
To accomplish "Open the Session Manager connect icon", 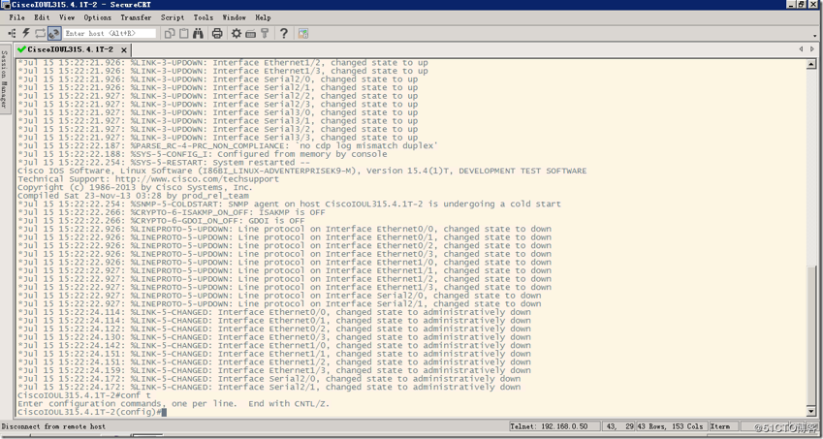I will pyautogui.click(x=12, y=34).
